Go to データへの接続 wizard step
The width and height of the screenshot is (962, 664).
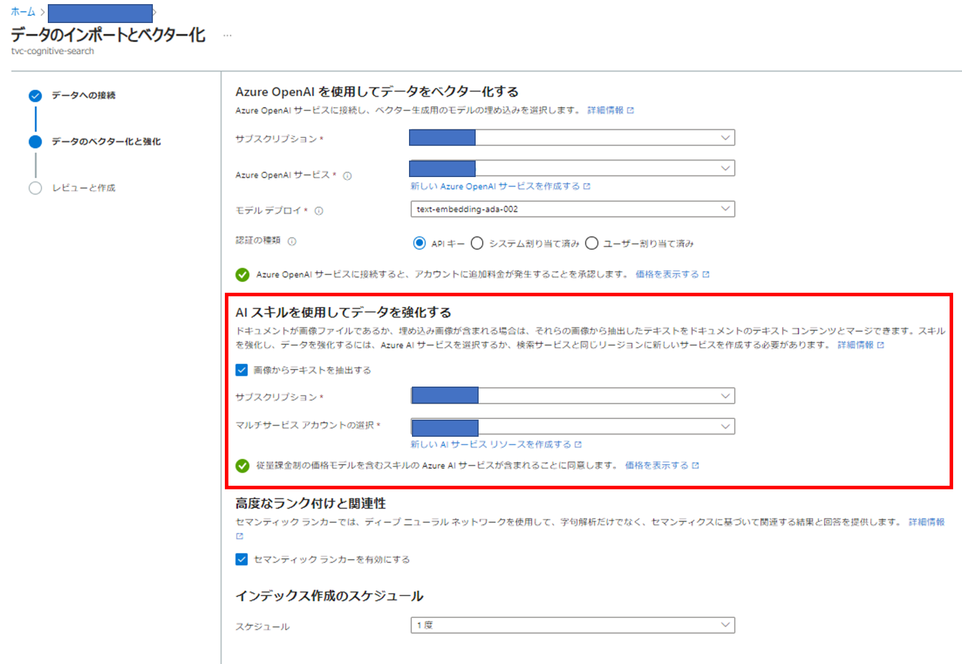(x=83, y=96)
